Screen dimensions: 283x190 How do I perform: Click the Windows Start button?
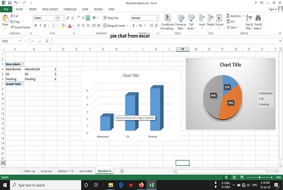tap(5, 185)
